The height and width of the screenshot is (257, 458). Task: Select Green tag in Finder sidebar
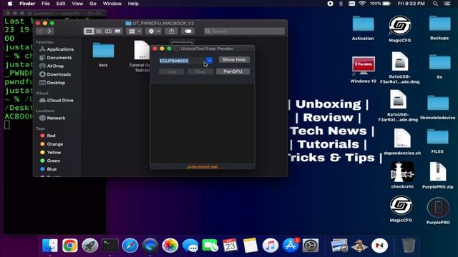(x=53, y=161)
